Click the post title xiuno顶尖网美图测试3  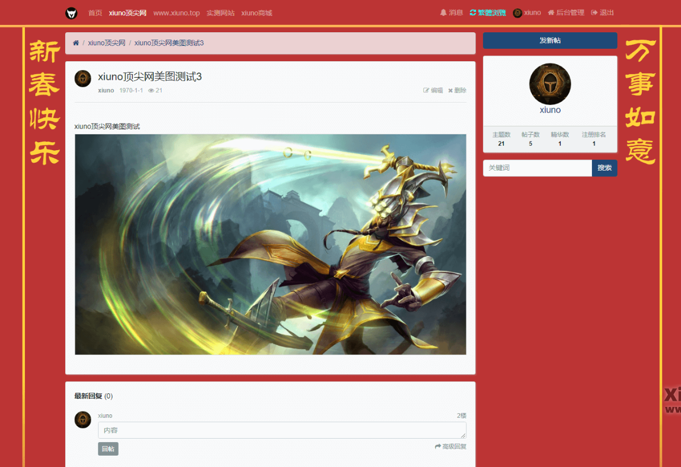pyautogui.click(x=150, y=77)
